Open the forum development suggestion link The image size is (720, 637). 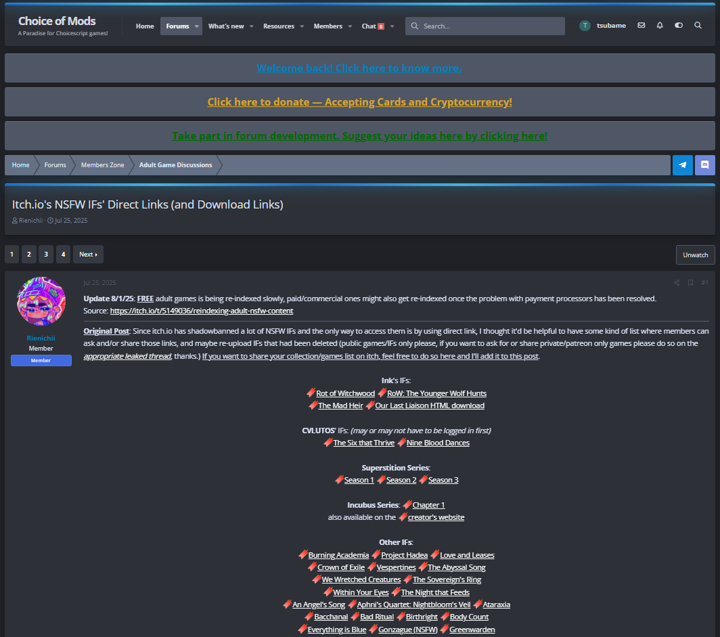click(x=359, y=136)
